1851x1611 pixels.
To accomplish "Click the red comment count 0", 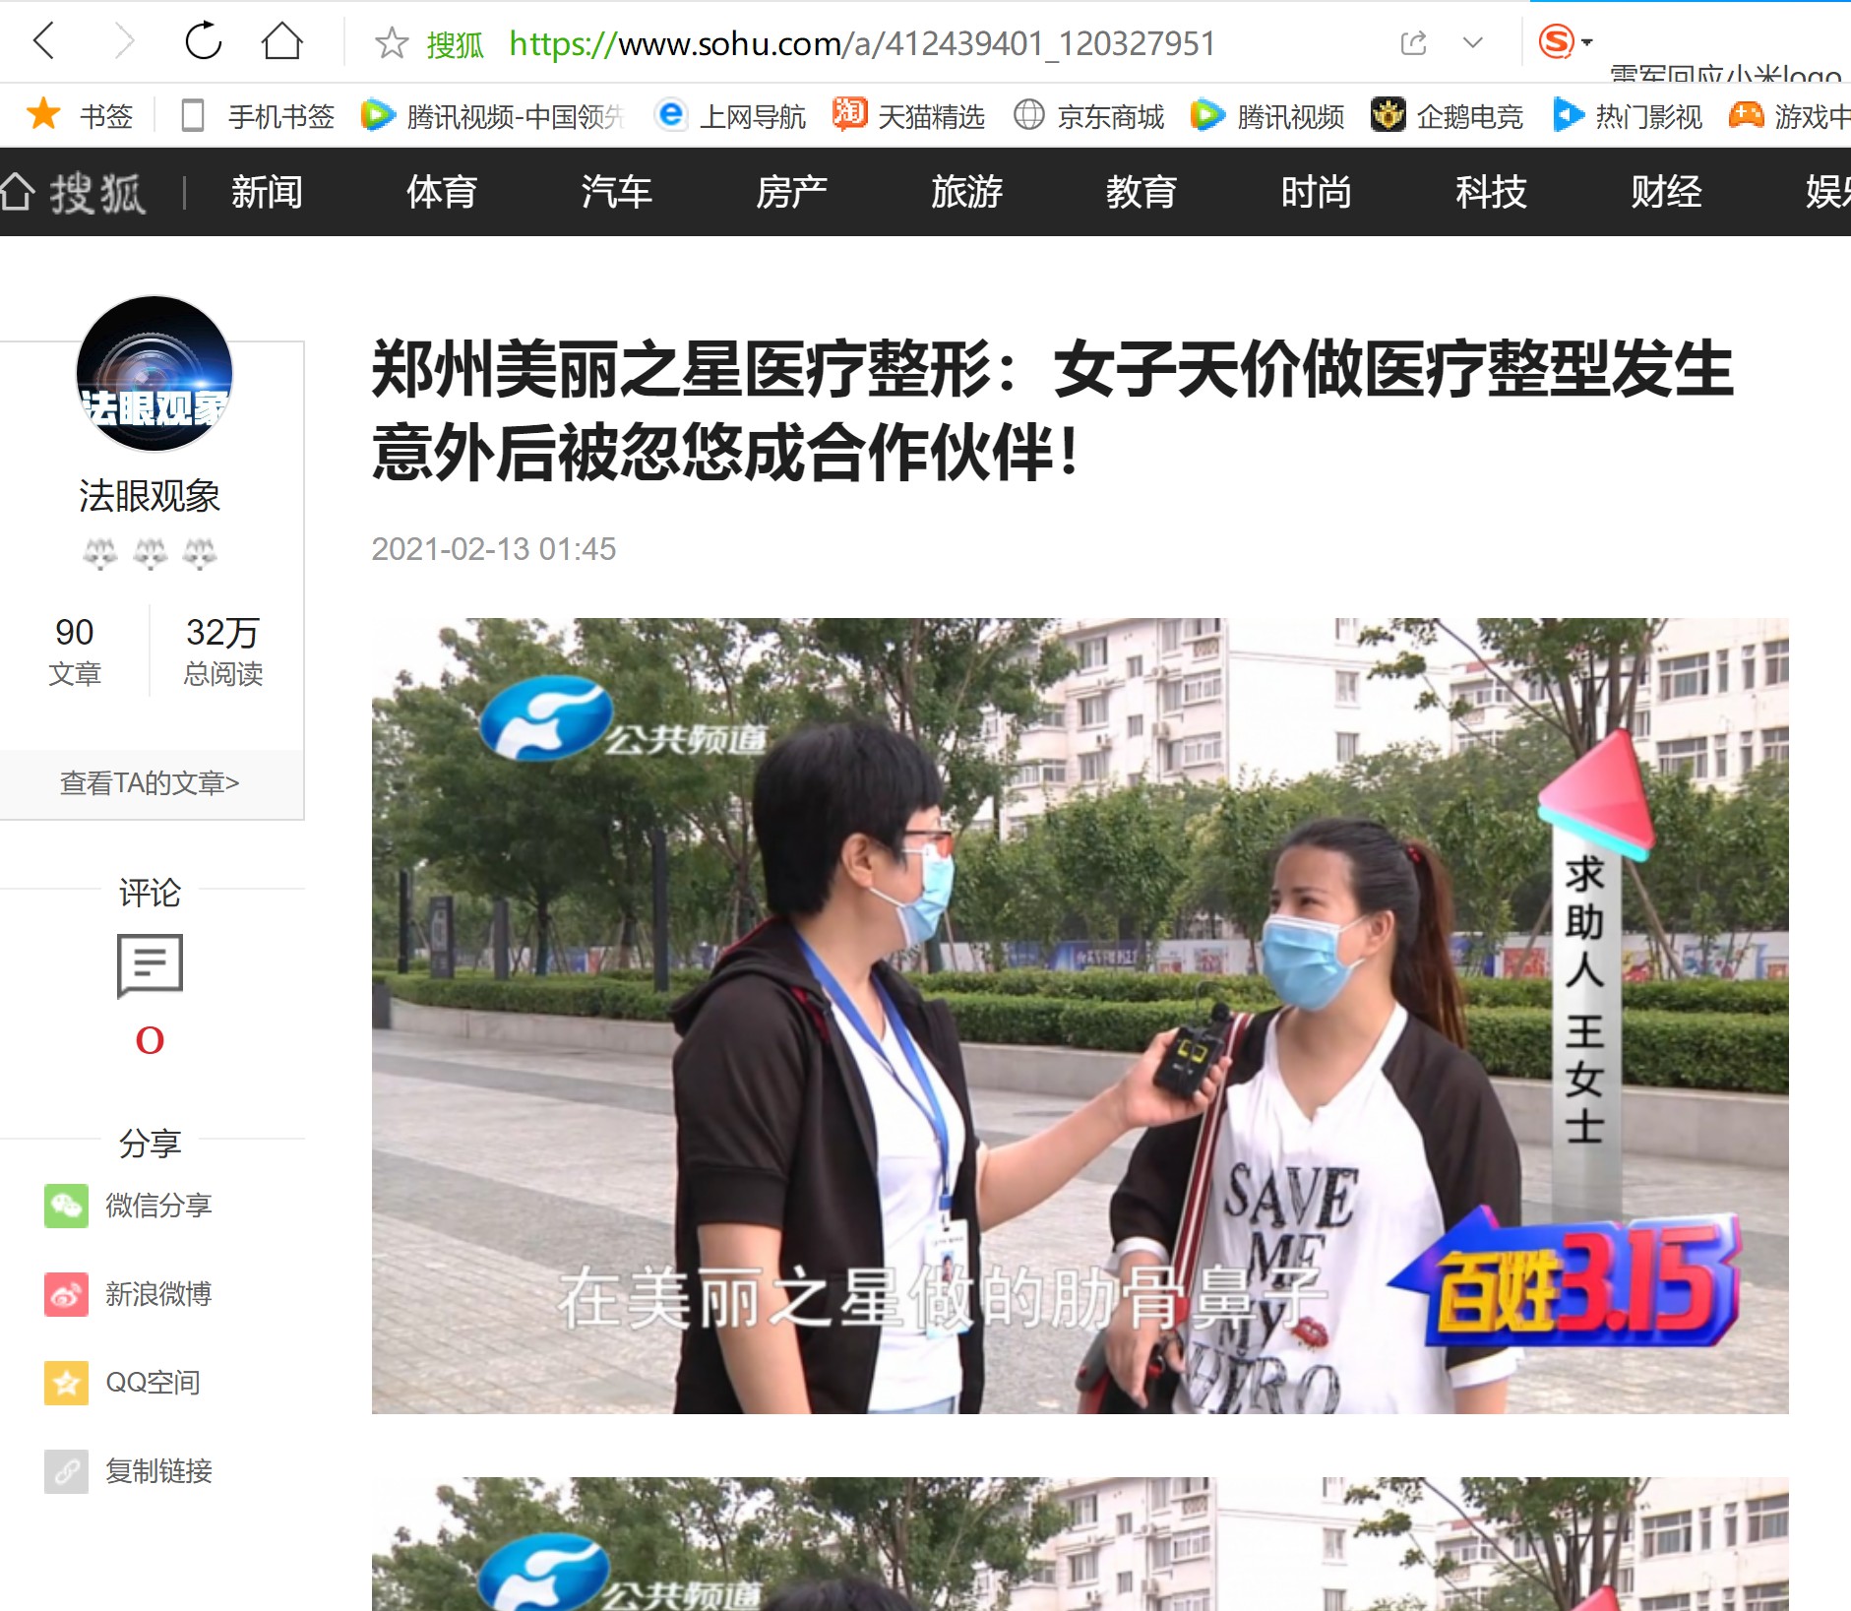I will (150, 1040).
